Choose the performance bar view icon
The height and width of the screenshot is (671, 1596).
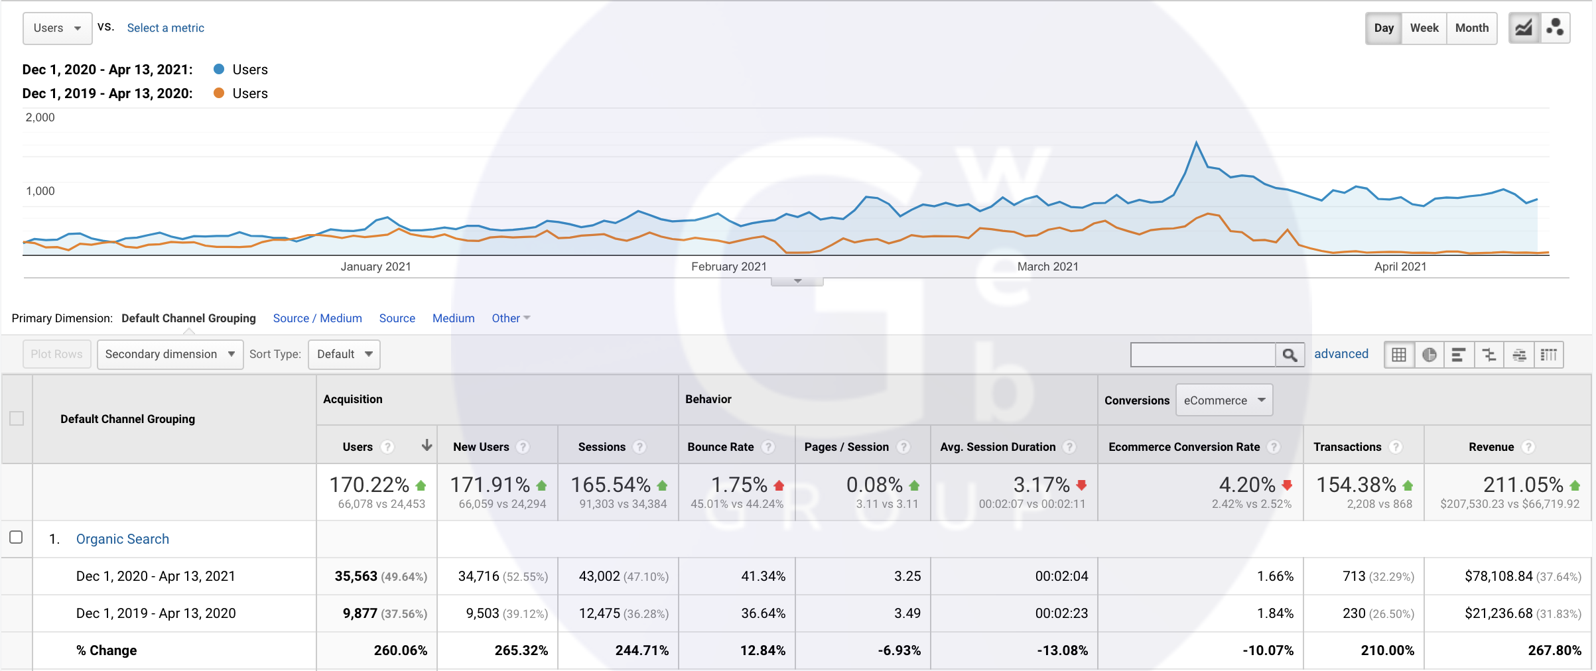1459,355
